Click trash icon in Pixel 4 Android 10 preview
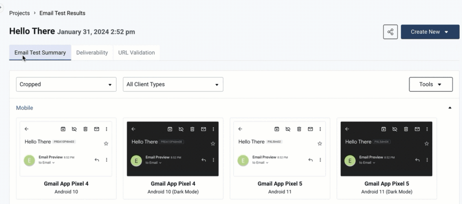Viewport: 462px width, 204px height. (85, 129)
